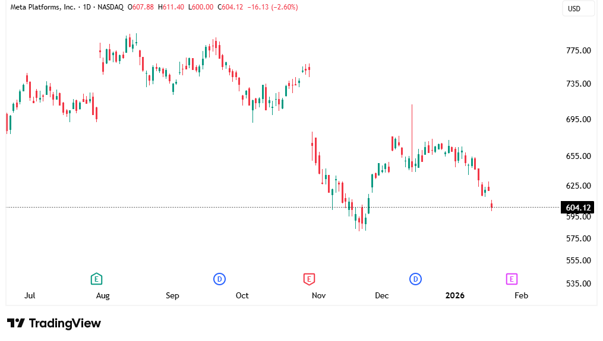Image resolution: width=603 pixels, height=341 pixels.
Task: Click the green earnings E marker
Action: tap(96, 279)
